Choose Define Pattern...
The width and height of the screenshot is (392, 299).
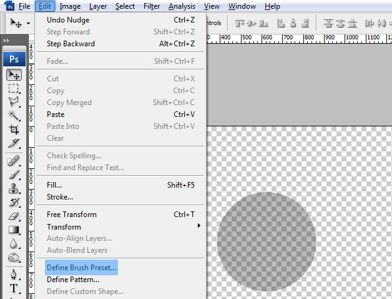tap(120, 280)
